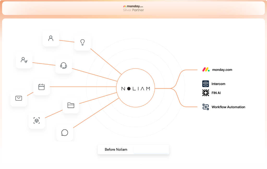Click the monday.com logo in the header banner

pyautogui.click(x=133, y=6)
